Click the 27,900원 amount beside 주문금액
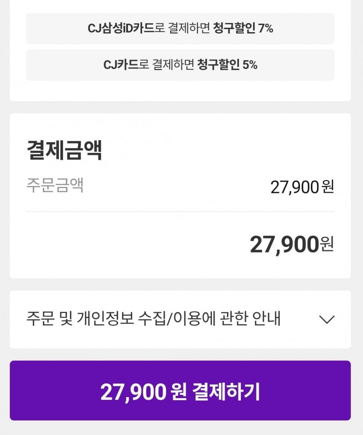 (x=302, y=187)
